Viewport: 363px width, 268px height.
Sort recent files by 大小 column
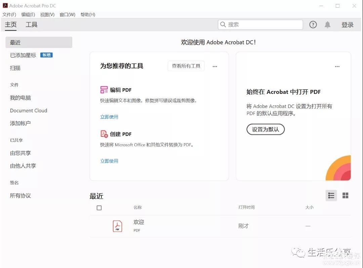click(x=309, y=207)
